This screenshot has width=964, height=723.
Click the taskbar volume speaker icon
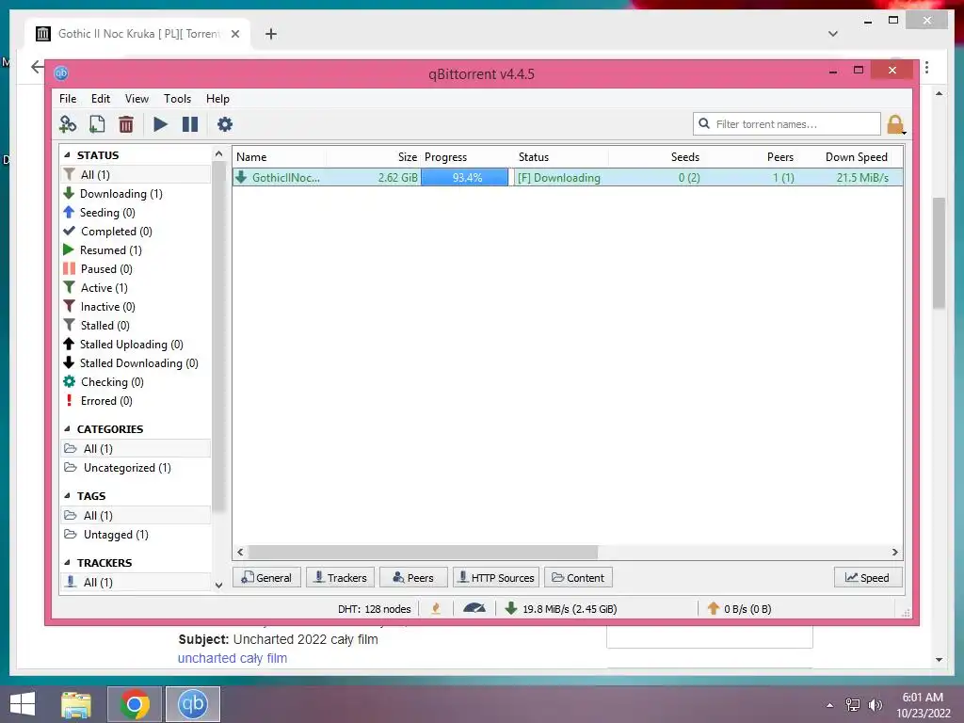876,705
